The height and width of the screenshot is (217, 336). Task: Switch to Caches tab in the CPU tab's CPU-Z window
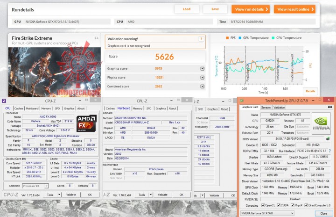(19, 108)
